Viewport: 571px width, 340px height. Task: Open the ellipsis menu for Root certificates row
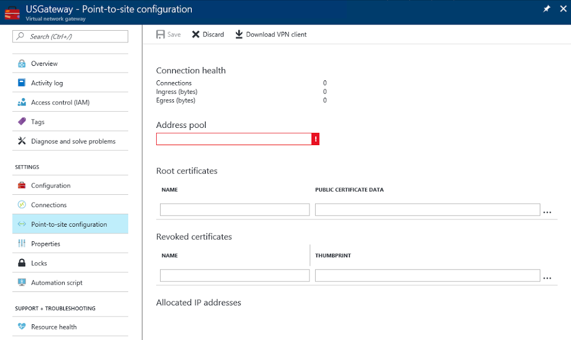point(547,212)
